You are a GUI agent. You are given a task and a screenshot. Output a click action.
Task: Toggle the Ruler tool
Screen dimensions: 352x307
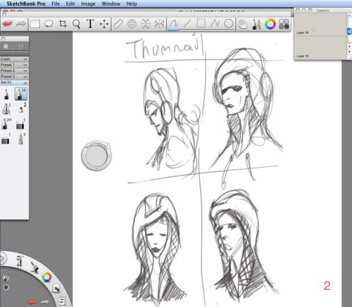[x=118, y=24]
